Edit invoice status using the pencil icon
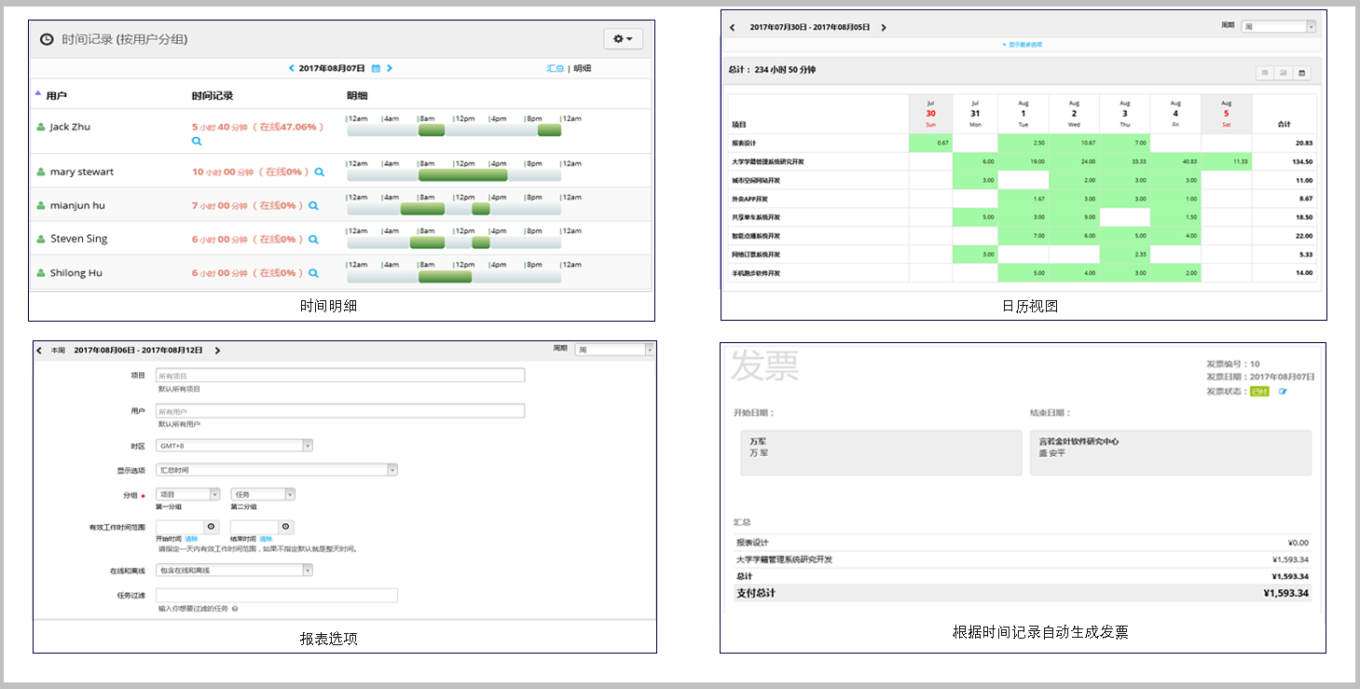 1283,392
